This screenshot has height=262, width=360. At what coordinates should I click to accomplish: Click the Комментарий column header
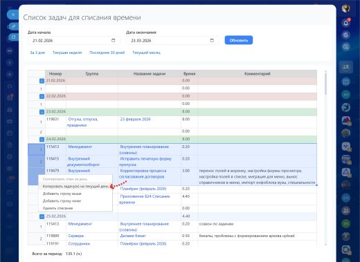(258, 74)
